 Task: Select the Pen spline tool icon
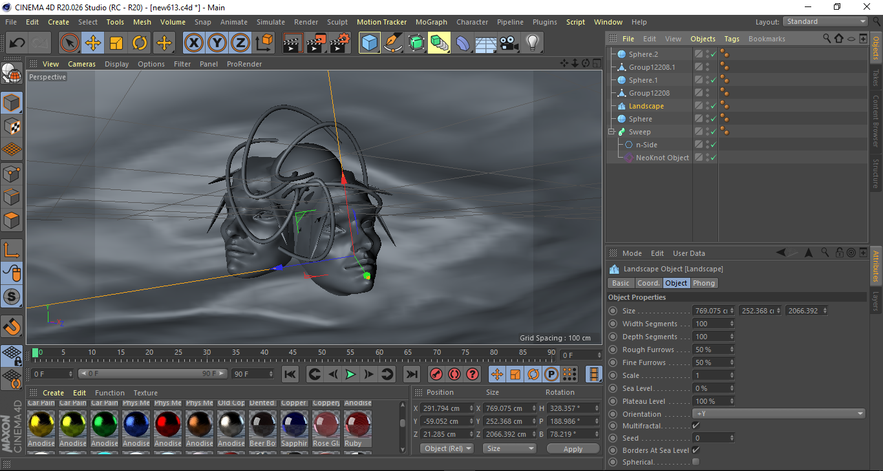click(392, 43)
